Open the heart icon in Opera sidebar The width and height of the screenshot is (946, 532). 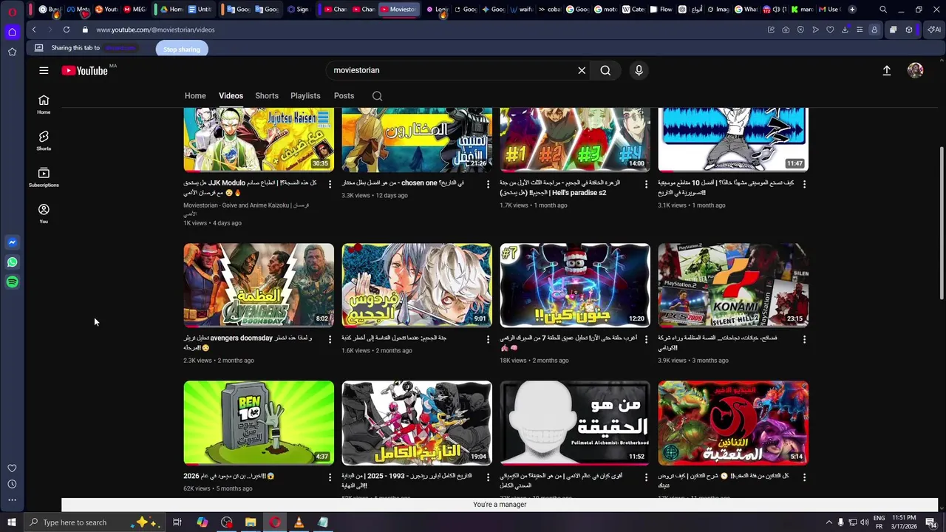pyautogui.click(x=12, y=468)
